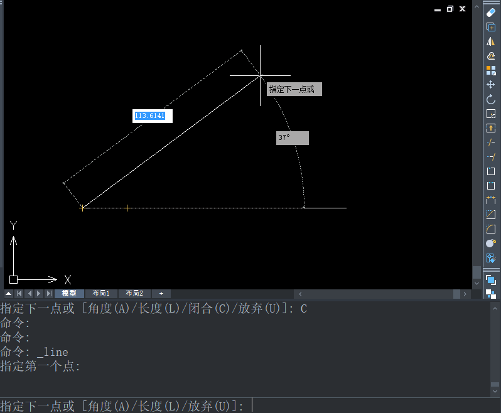Viewport: 501px width, 413px height.
Task: Activate the Stretch tool
Action: click(491, 128)
